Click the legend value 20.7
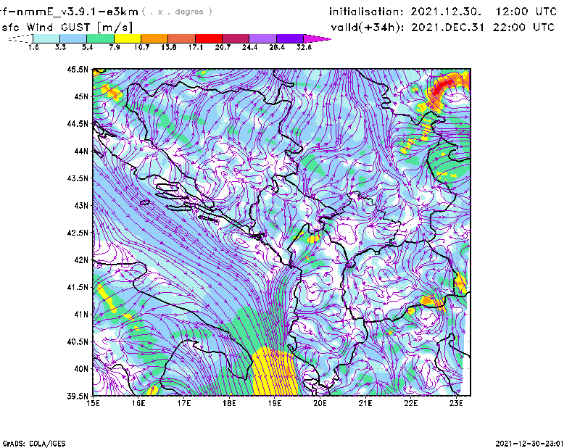The image size is (580, 448). 223,47
